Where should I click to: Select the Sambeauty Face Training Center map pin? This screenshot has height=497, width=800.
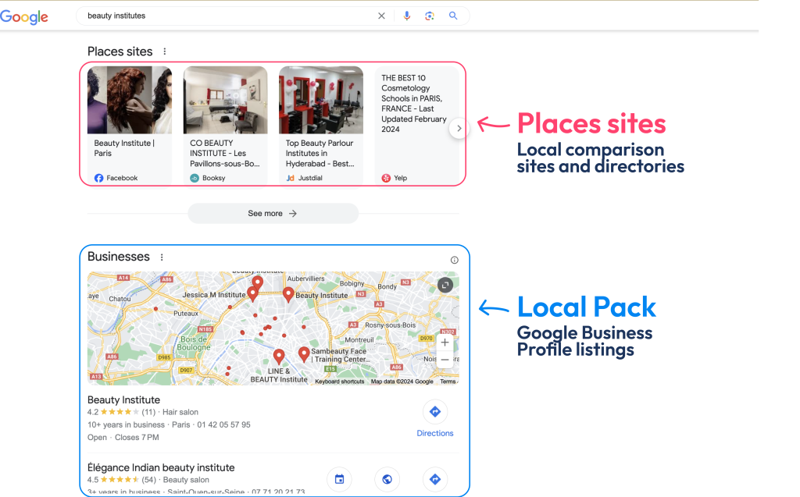click(304, 354)
